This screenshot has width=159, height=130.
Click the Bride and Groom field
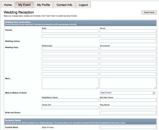tap(128, 113)
